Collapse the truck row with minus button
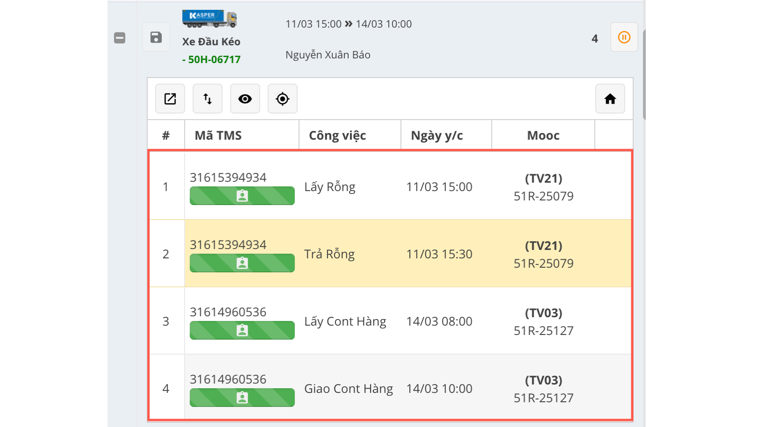757x427 pixels. tap(120, 38)
